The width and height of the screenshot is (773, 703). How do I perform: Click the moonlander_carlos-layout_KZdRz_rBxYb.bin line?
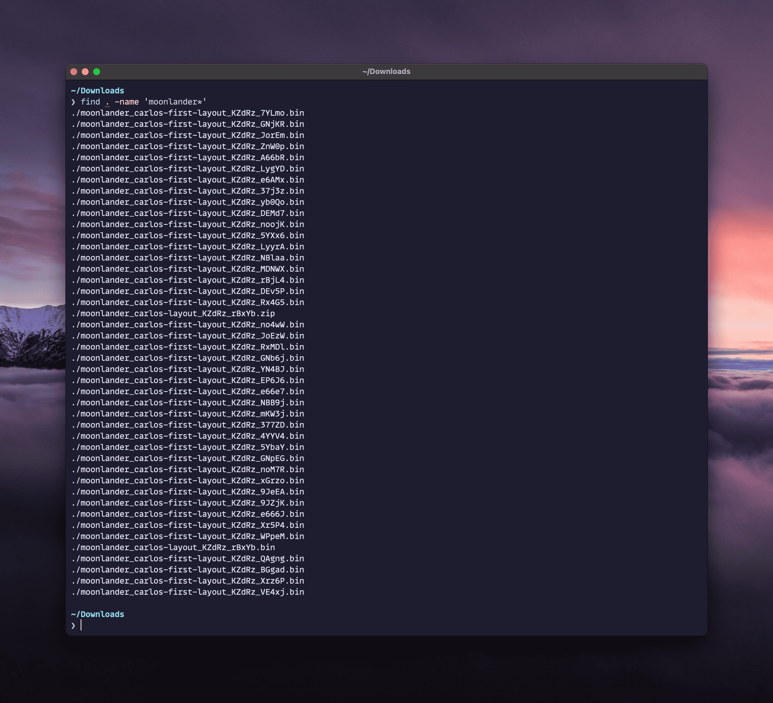[173, 547]
